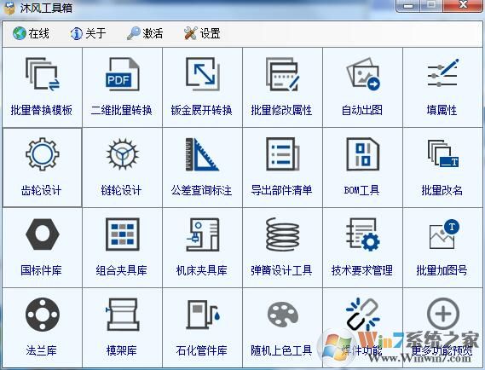Open the 批量修改属性 tool
Viewport: 485px width, 370px height.
pyautogui.click(x=283, y=74)
